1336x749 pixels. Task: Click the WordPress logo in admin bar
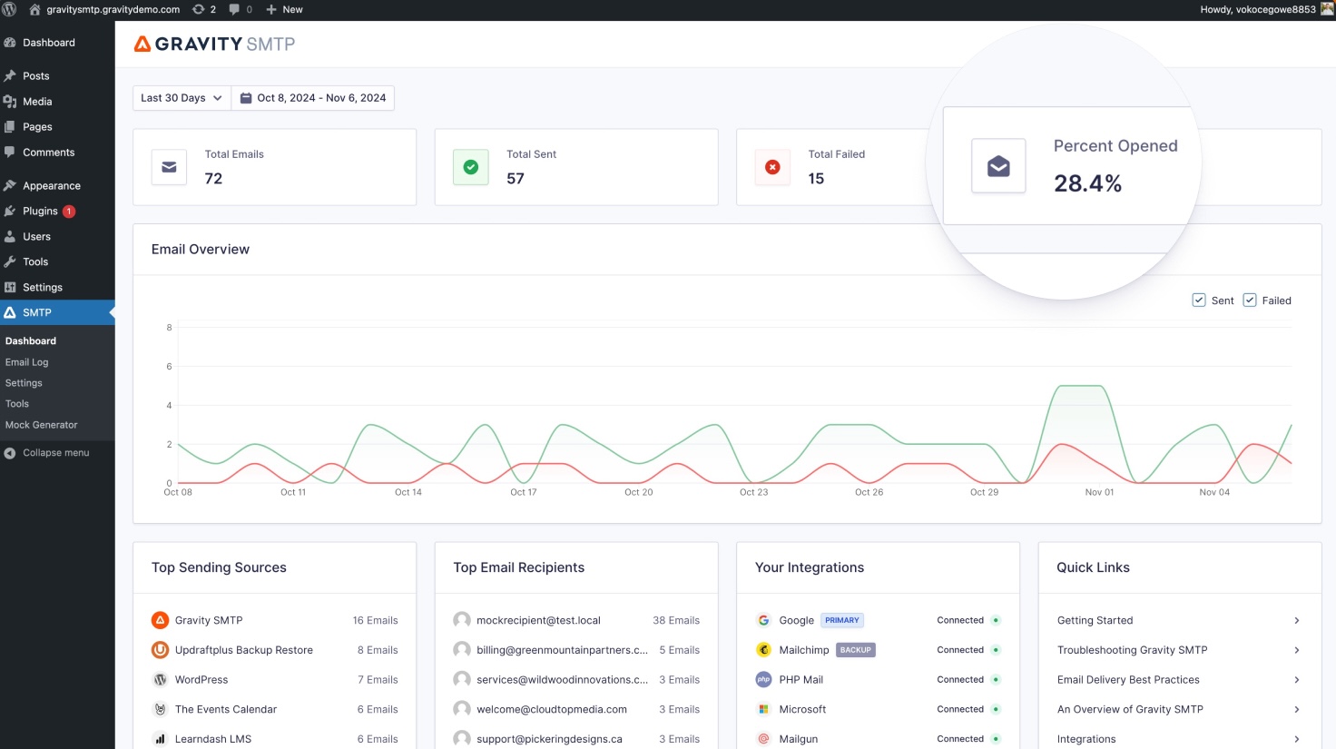coord(9,9)
